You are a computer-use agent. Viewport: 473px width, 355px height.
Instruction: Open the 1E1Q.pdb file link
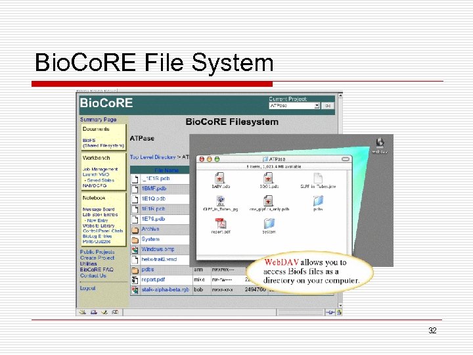click(153, 199)
